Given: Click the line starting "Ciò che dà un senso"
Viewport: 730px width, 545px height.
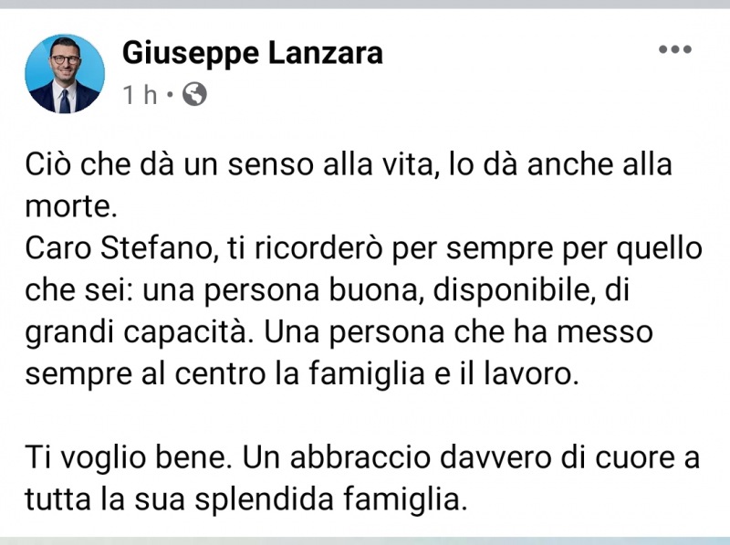Looking at the screenshot, I should 348,168.
